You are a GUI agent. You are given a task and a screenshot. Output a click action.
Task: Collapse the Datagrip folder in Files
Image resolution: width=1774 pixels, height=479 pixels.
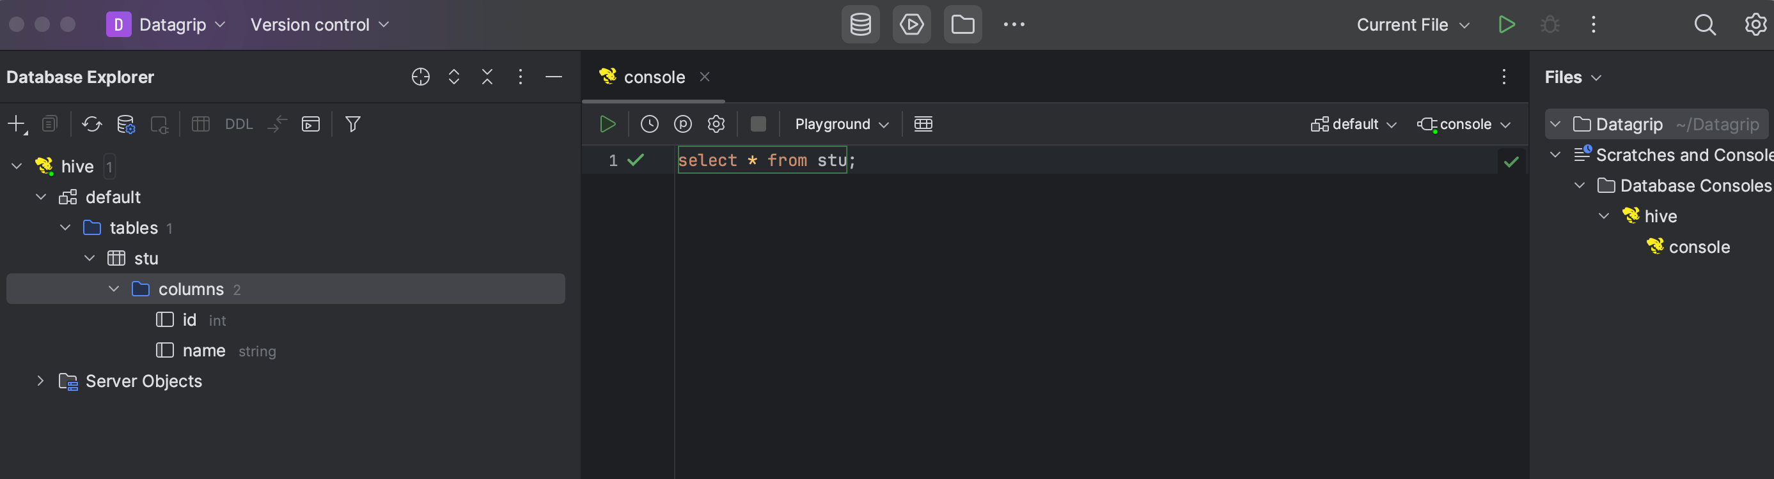click(x=1555, y=125)
